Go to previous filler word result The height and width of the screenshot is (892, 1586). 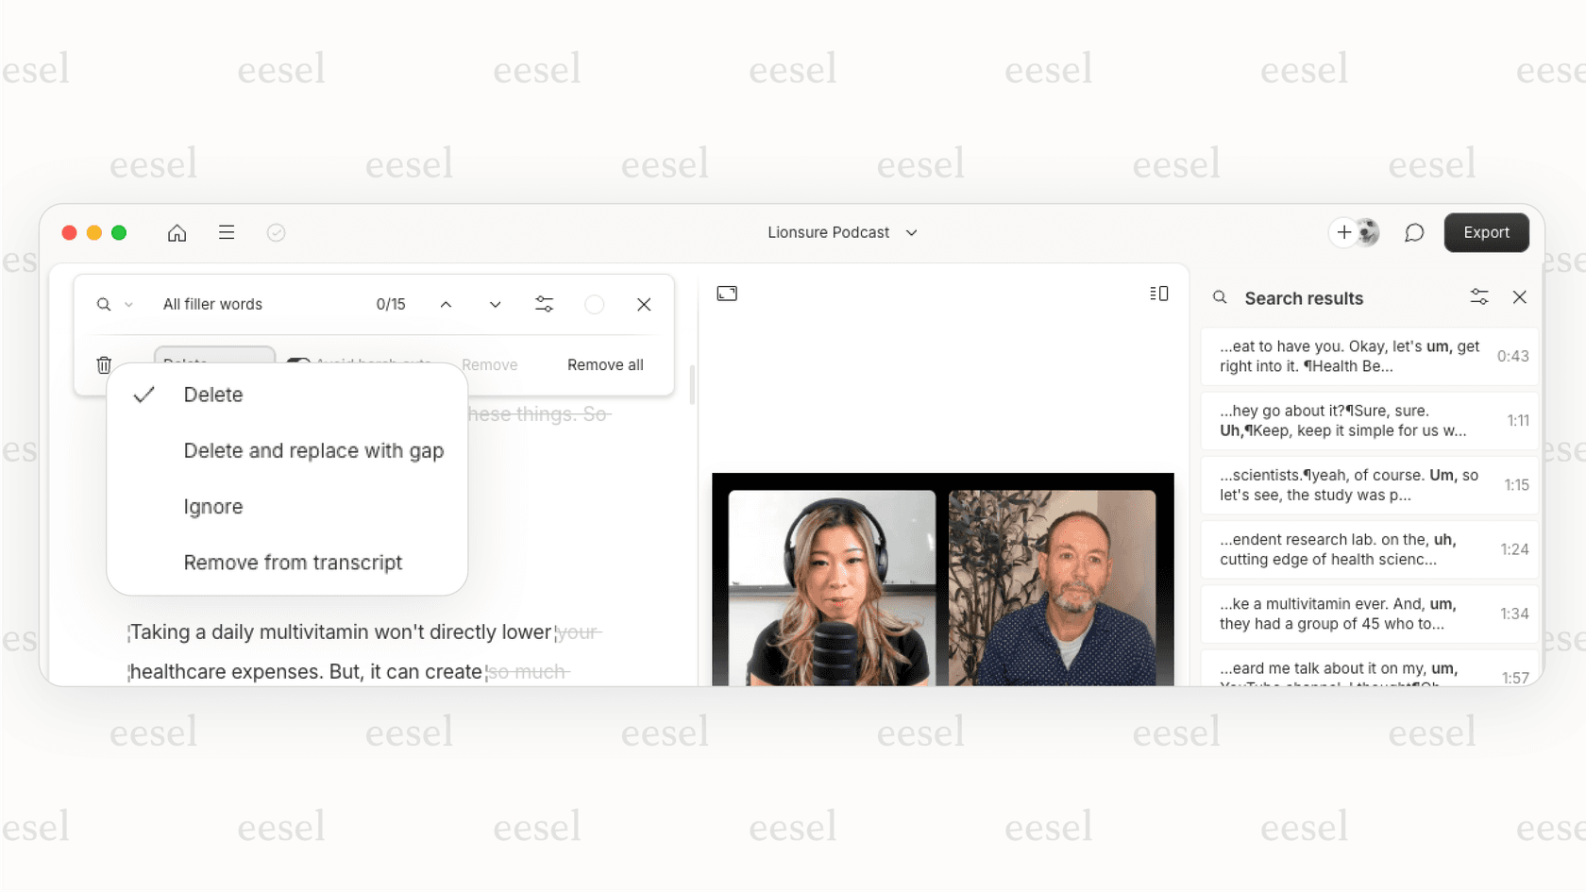[446, 304]
